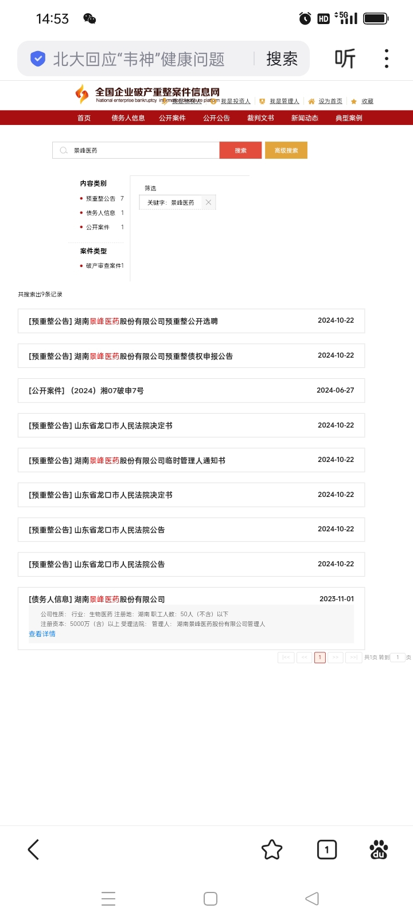Click the bankruptcy info site flame logo
The image size is (413, 924).
82,94
